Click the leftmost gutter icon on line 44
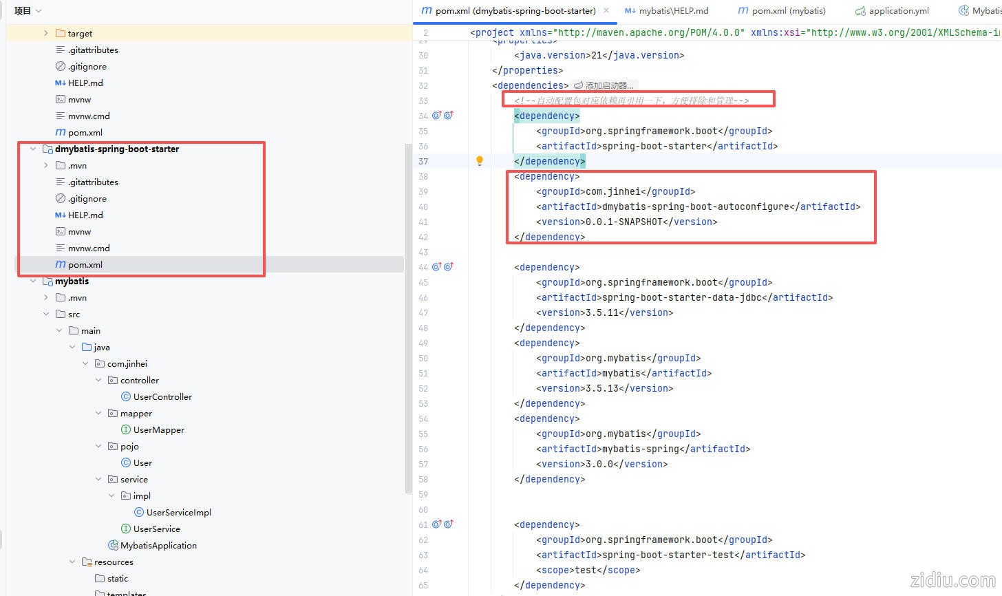Viewport: 1002px width, 596px height. [x=436, y=267]
